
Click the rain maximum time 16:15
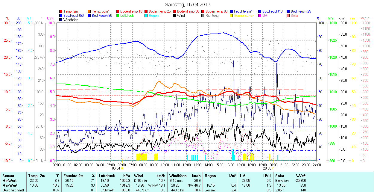coord(211,185)
